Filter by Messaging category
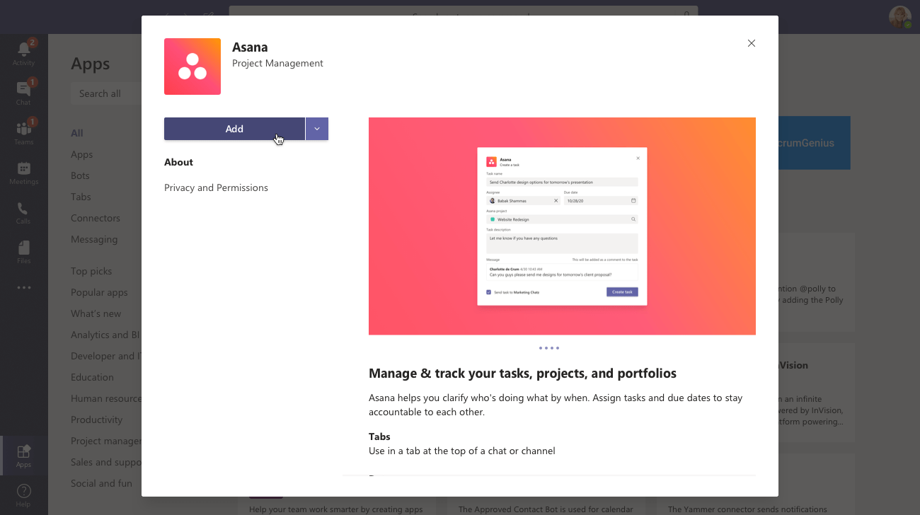 click(94, 239)
